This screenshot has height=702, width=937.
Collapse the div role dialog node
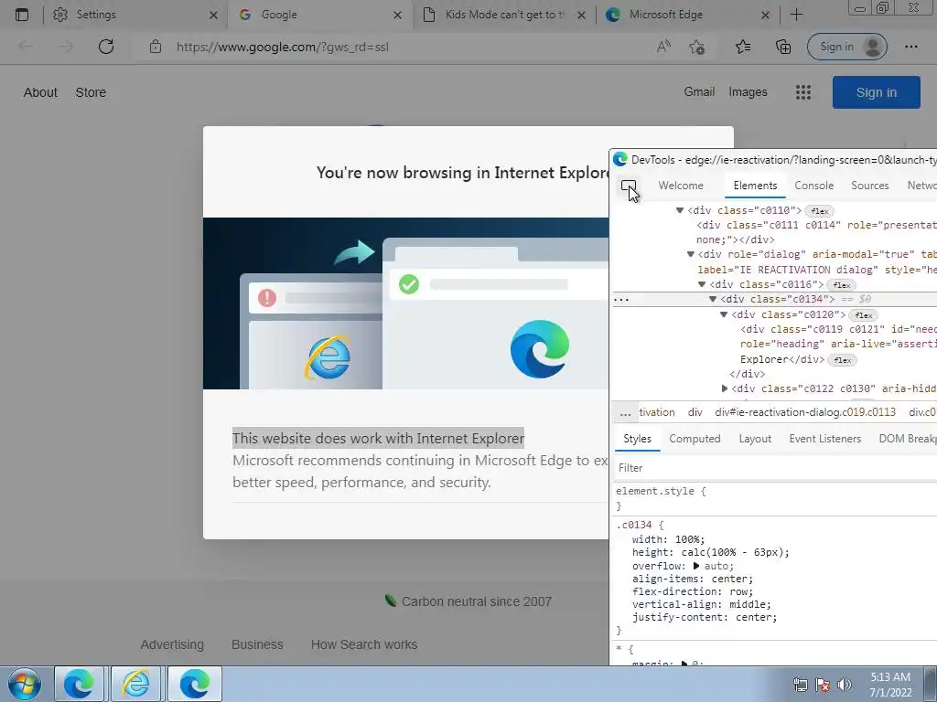[x=691, y=254]
